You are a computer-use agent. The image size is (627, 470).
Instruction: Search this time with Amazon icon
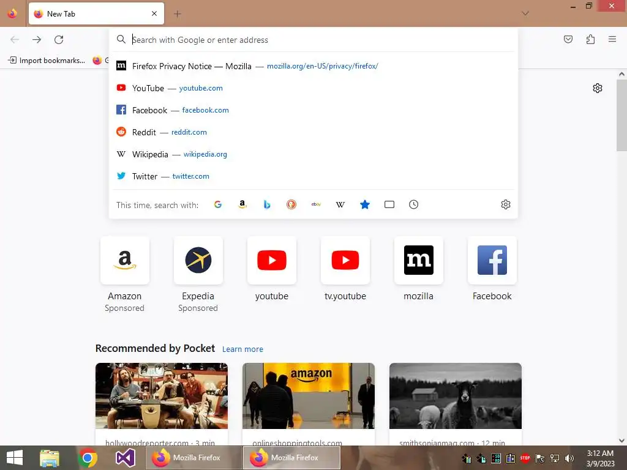click(x=242, y=204)
